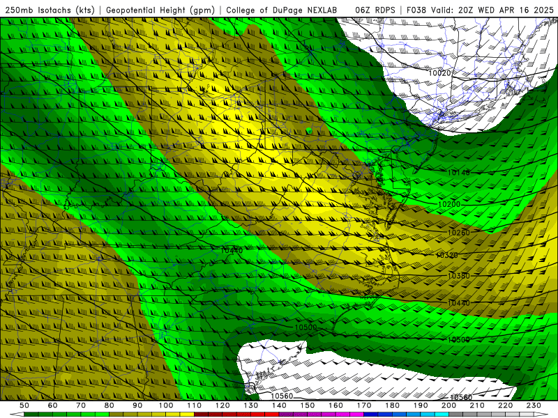Image resolution: width=558 pixels, height=418 pixels.
Task: Click the right arrow end of color bar
Action: (x=541, y=414)
